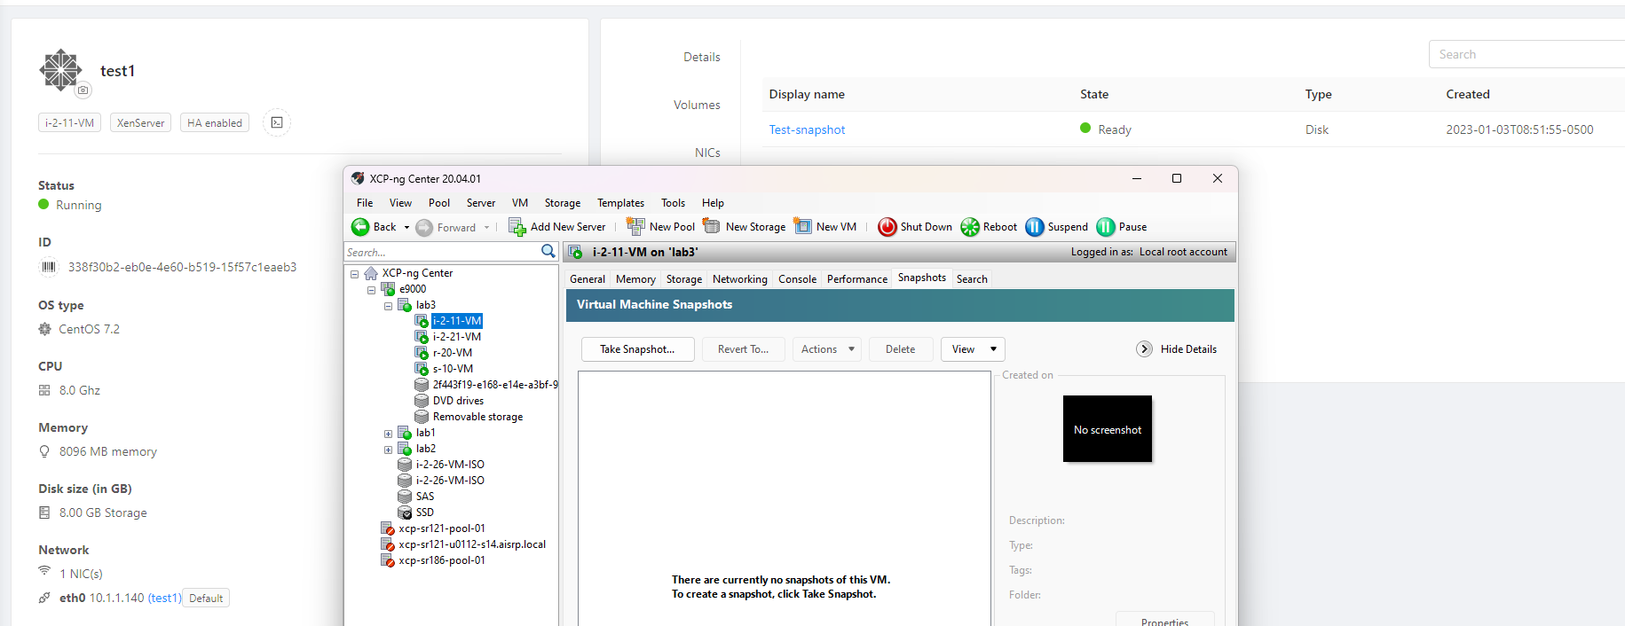Click the New Storage toolbar icon
The image size is (1625, 626).
click(712, 226)
